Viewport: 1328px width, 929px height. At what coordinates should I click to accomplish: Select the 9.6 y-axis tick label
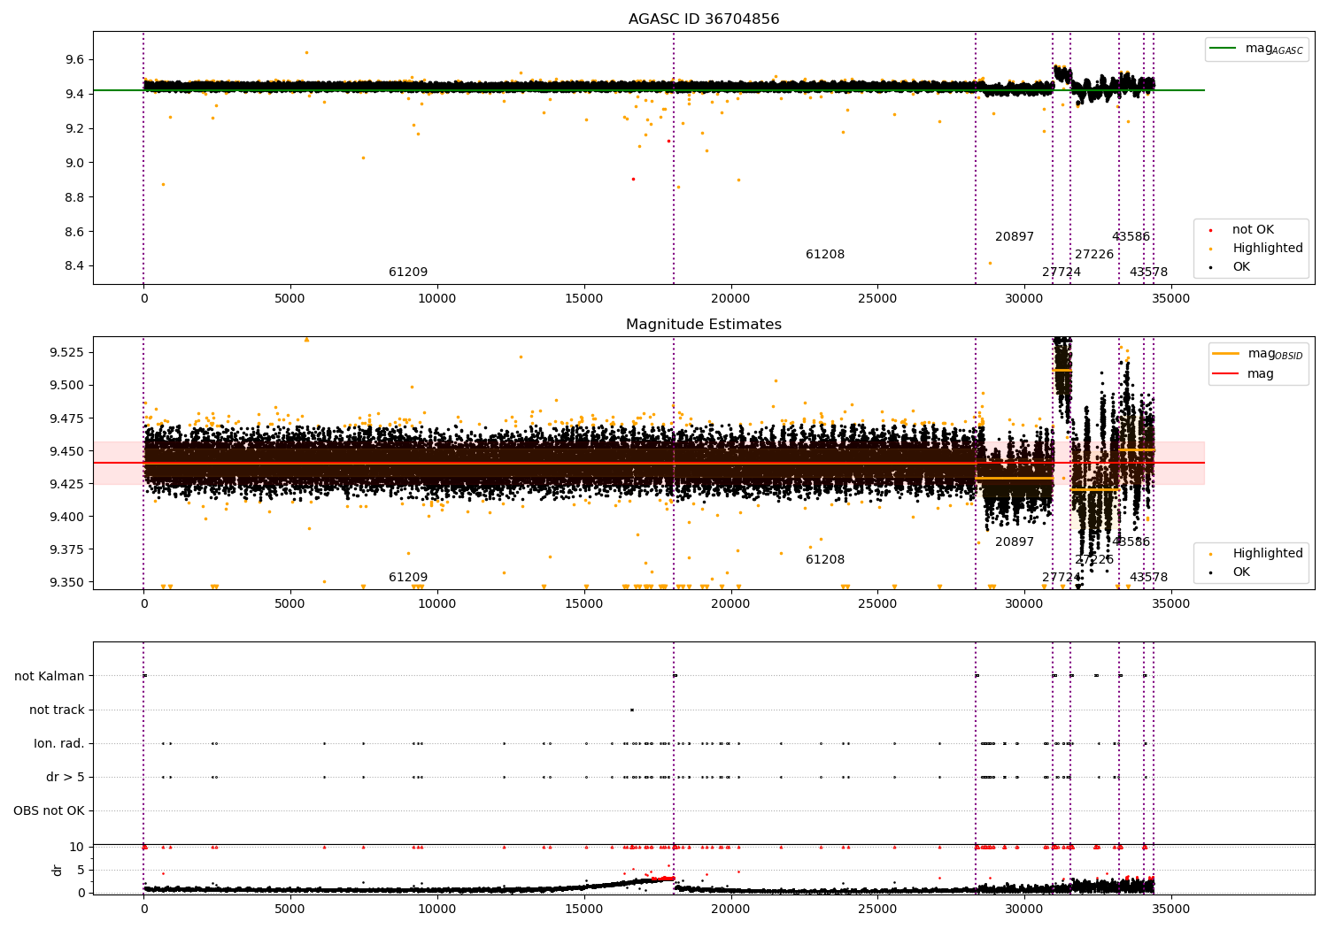(74, 59)
